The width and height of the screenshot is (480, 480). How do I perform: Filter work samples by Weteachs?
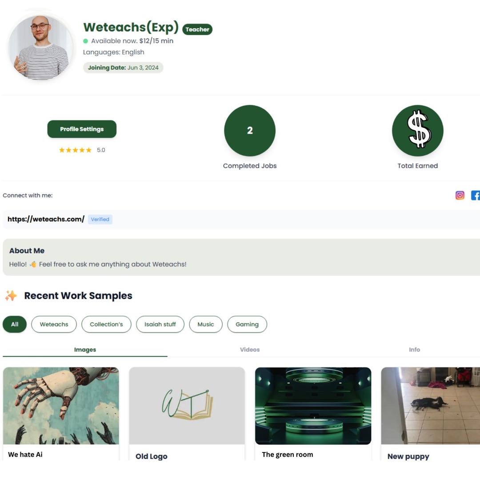[54, 324]
